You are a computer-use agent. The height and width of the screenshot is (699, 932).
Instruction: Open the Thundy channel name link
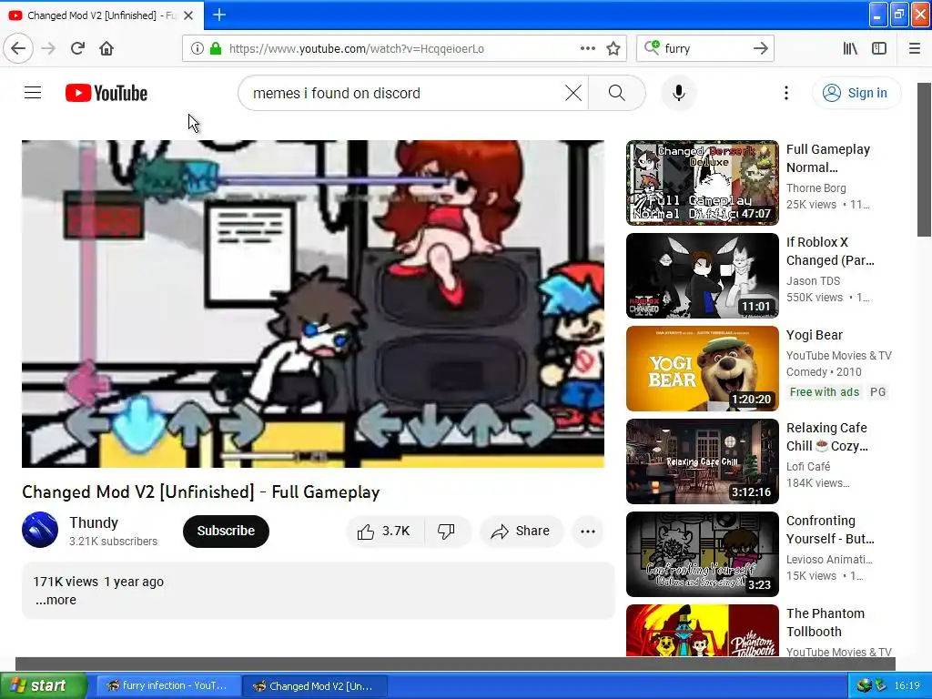click(x=94, y=522)
